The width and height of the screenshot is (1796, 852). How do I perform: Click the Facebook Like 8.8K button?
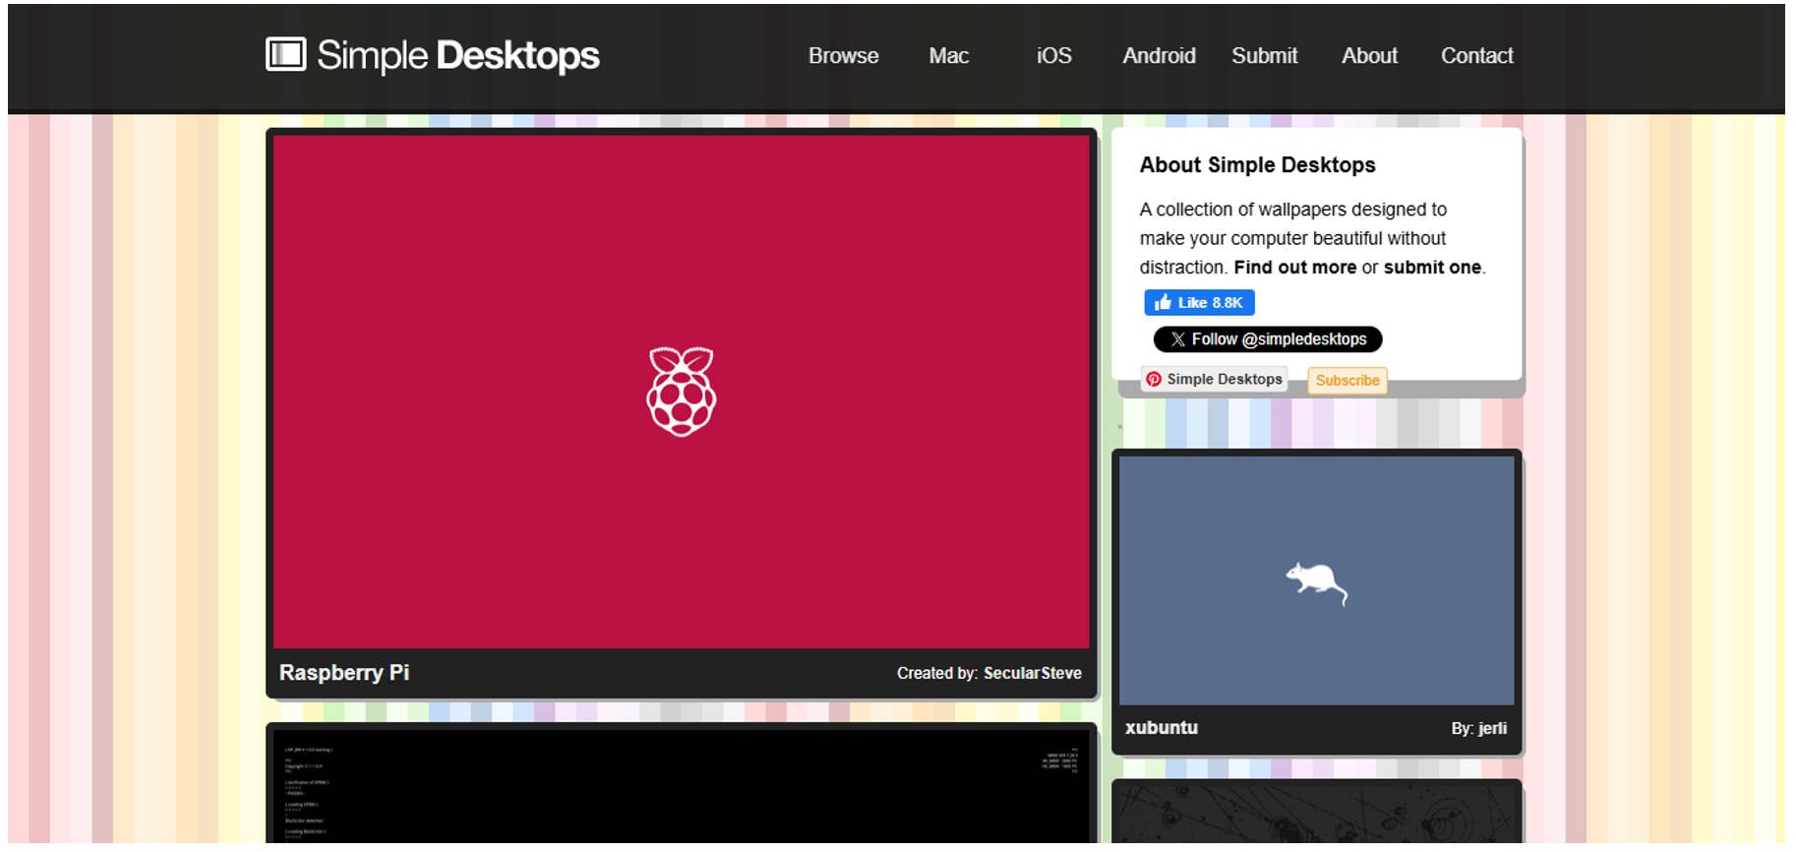(1199, 303)
